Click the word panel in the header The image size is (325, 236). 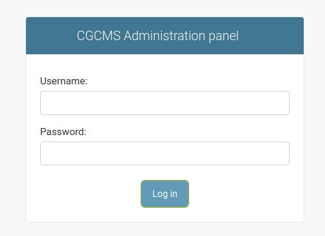223,36
